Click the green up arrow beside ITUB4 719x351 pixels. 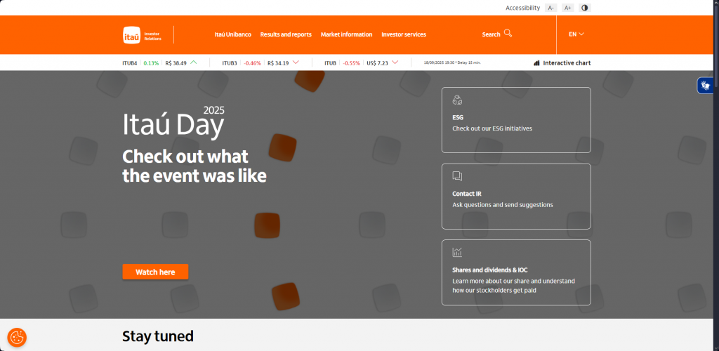click(x=194, y=62)
